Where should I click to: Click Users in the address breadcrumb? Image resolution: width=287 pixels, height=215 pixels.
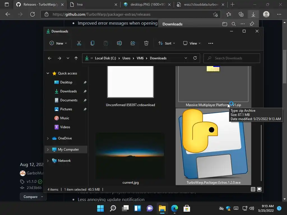pos(126,58)
